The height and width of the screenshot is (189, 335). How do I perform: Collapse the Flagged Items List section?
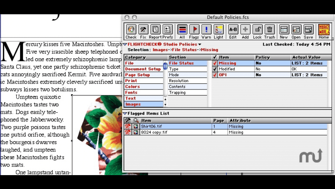tap(125, 113)
